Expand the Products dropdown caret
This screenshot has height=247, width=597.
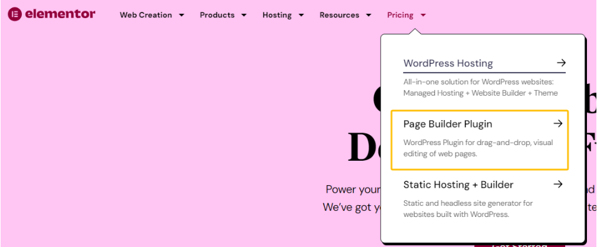tap(244, 15)
